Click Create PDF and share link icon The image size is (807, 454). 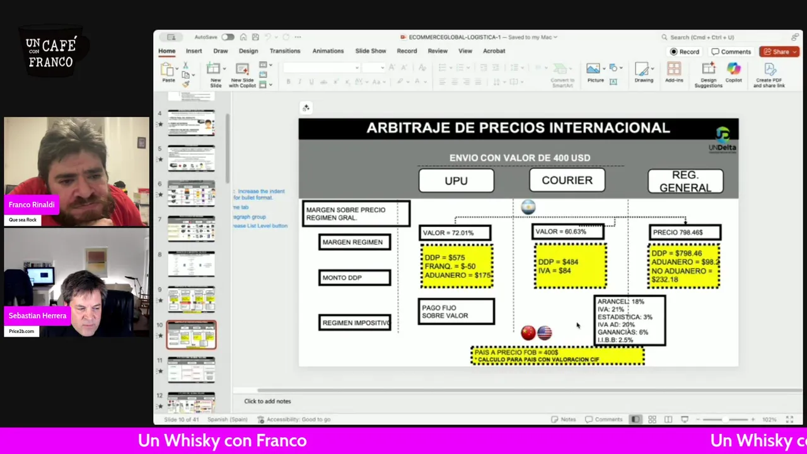[769, 69]
